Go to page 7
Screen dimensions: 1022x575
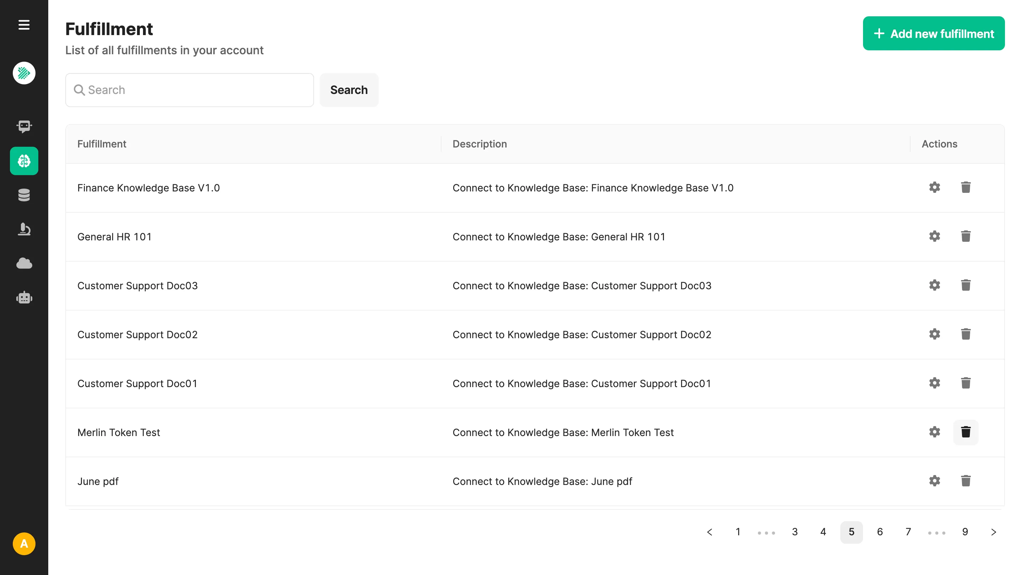coord(908,532)
